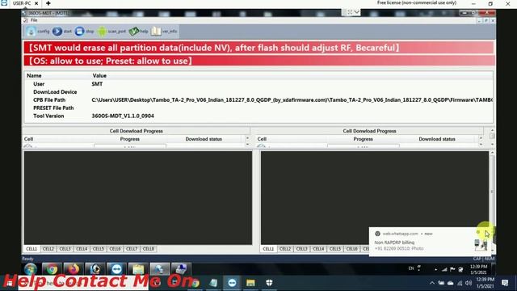The width and height of the screenshot is (517, 291).
Task: Select CELL5 tab in left panel
Action: (x=99, y=249)
